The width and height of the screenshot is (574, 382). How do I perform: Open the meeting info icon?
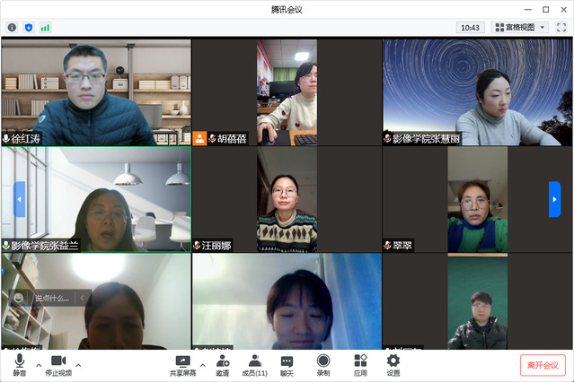[x=12, y=28]
